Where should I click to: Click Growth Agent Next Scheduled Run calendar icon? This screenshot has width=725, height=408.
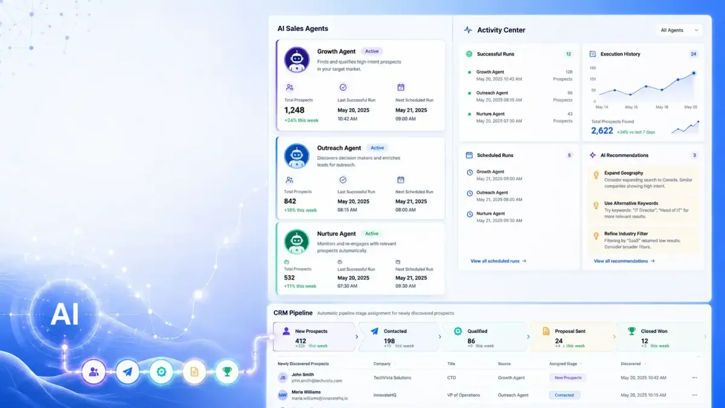(401, 87)
